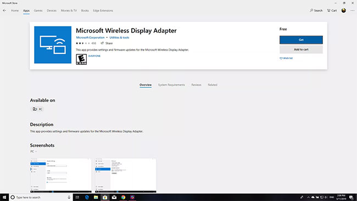
Task: Click the Free price label
Action: 283,29
